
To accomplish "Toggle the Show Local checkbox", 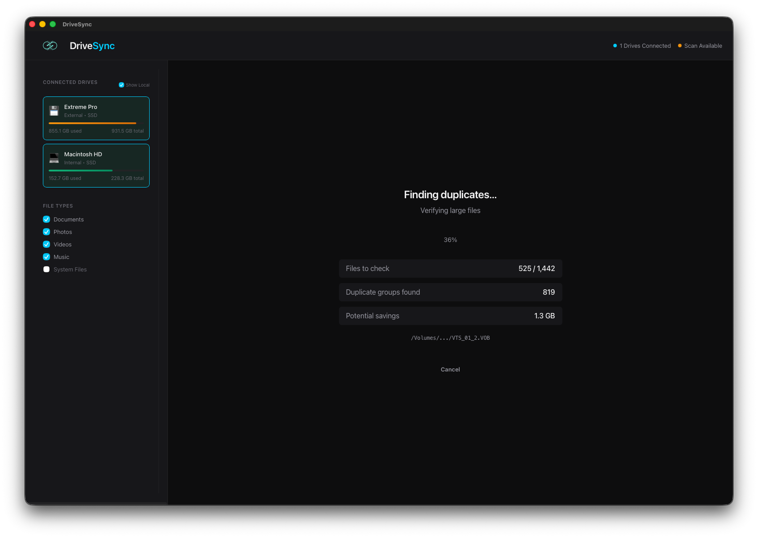I will point(121,84).
